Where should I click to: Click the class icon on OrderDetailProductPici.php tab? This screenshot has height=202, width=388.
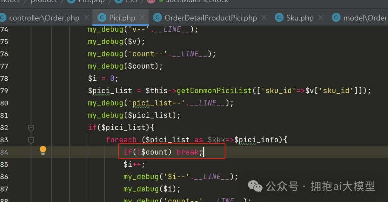pos(157,18)
